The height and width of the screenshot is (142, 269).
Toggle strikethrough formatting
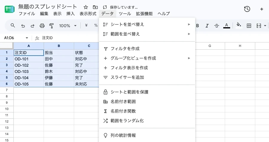[x=217, y=26]
